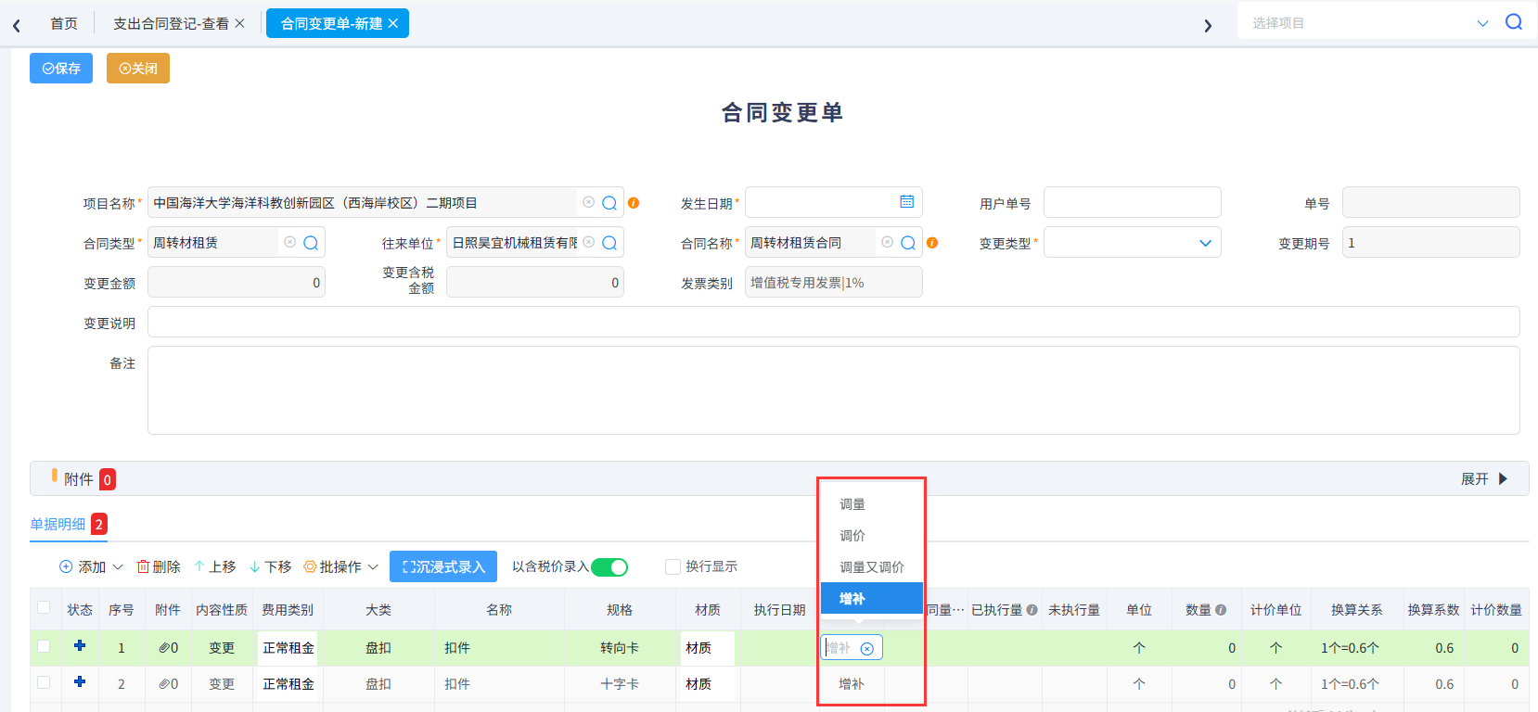Viewport: 1538px width, 712px height.
Task: Click the 沉浸式录入 button
Action: point(443,566)
